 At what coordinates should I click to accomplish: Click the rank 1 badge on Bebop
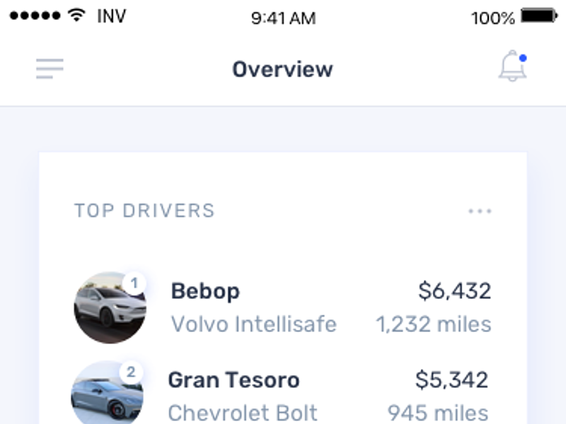(134, 280)
